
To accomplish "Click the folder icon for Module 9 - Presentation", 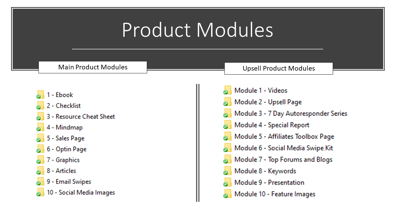I will [227, 182].
